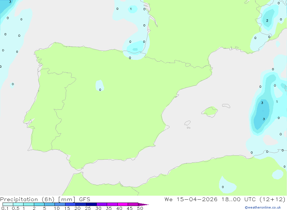Click the 0.1–0.5 mm legend color box
Viewport: 287px width, 210px height.
(8, 204)
